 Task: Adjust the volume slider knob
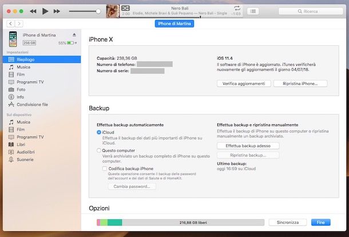(x=98, y=11)
